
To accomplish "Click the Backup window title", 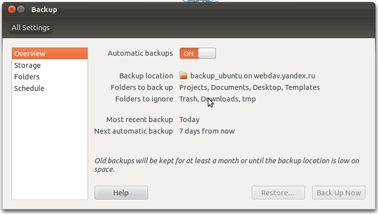I will point(44,10).
